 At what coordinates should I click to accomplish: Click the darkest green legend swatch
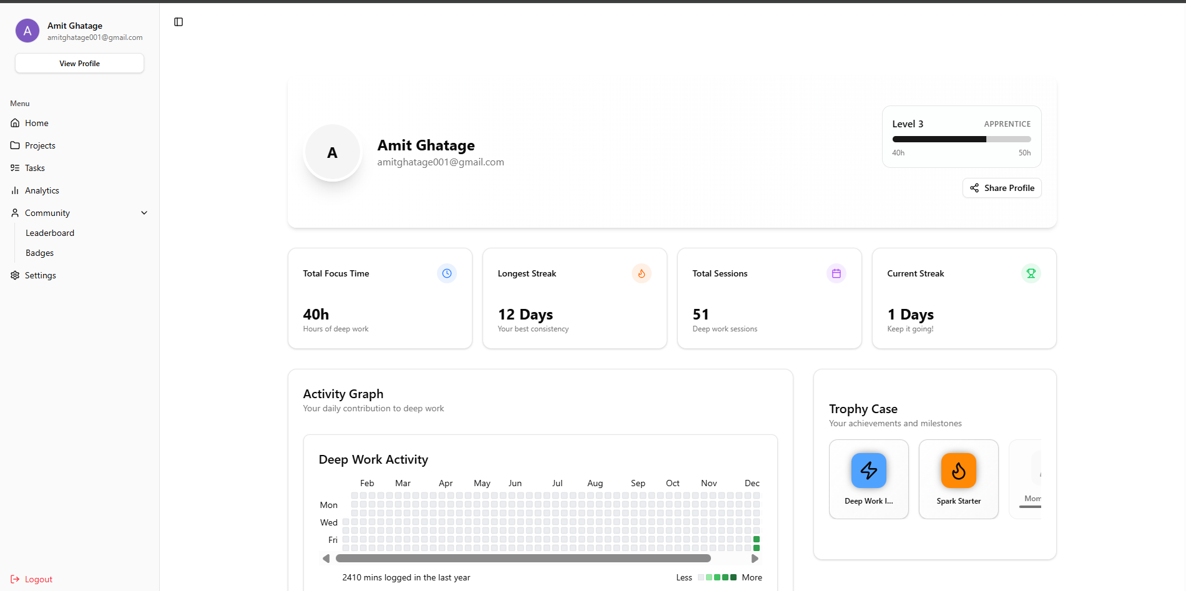[x=733, y=577]
